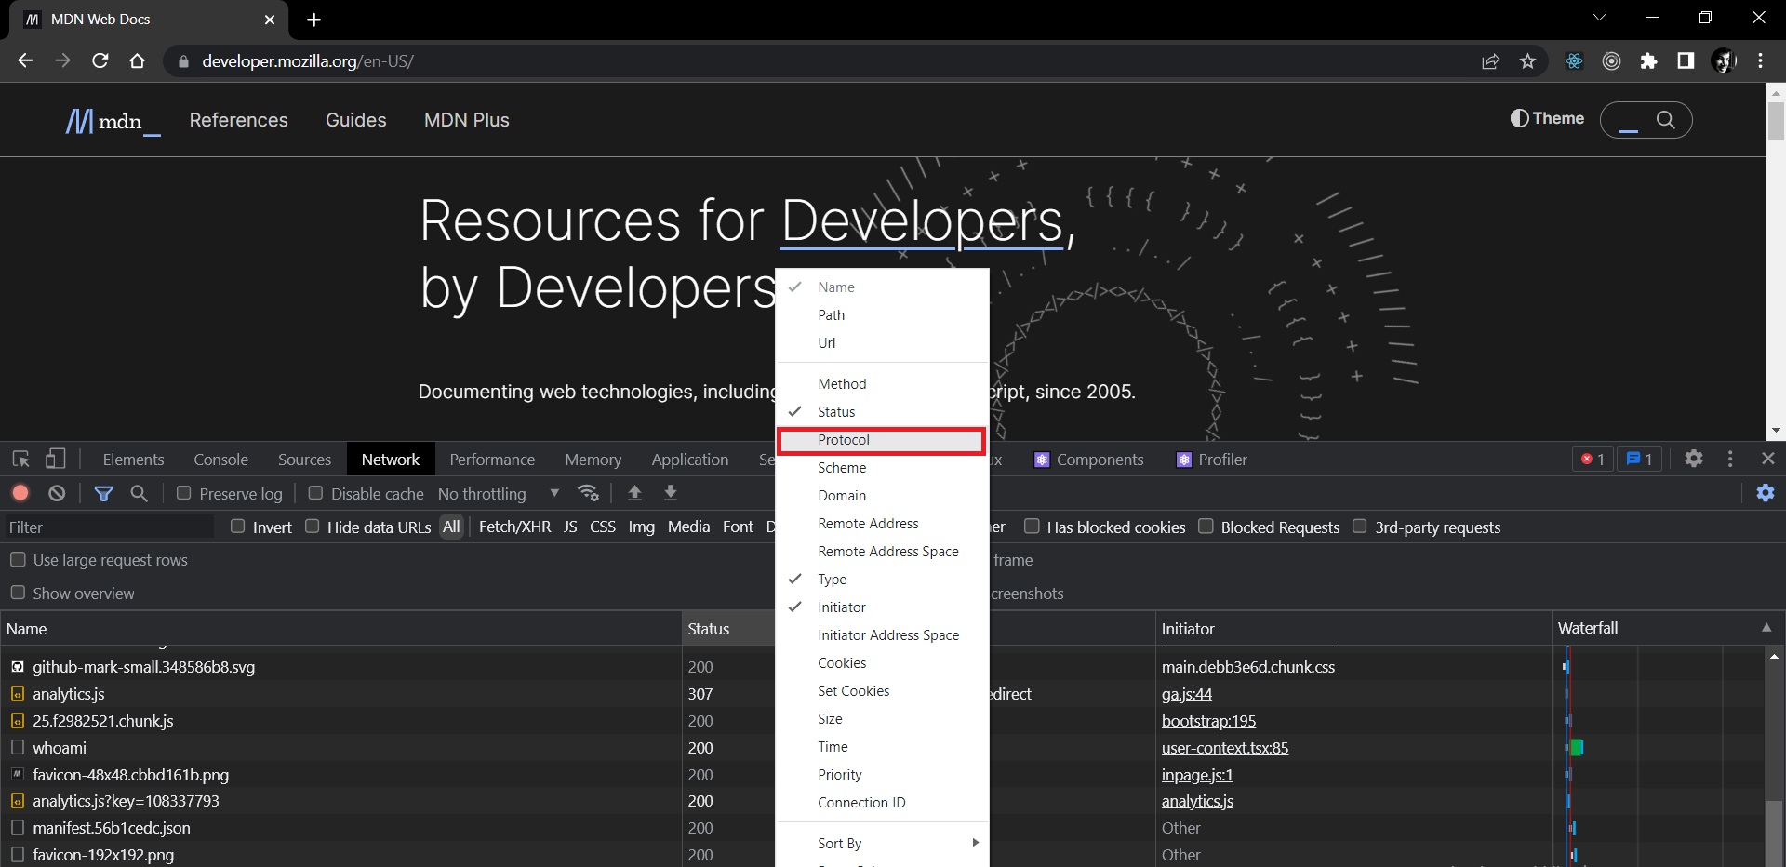The image size is (1786, 867).
Task: Open DevTools customize three-dot menu
Action: [1730, 459]
